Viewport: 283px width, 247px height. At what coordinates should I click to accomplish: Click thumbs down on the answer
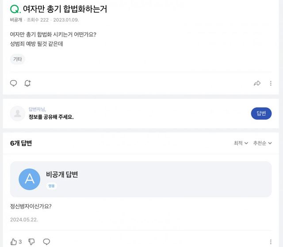[31, 242]
